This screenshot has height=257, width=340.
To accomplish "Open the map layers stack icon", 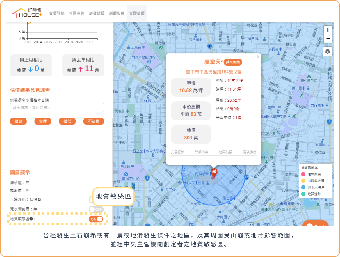I will tap(328, 52).
